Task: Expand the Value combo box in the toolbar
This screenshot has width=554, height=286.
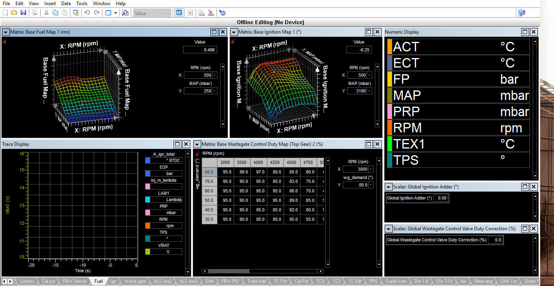Action: click(168, 13)
